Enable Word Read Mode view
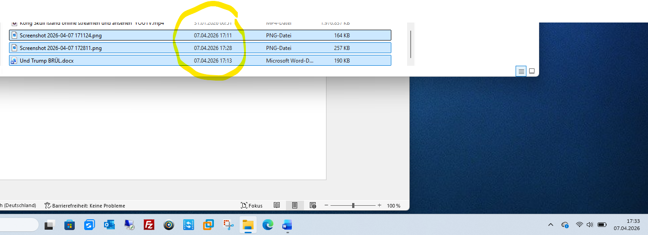Screen dimensions: 648x235 [277, 205]
